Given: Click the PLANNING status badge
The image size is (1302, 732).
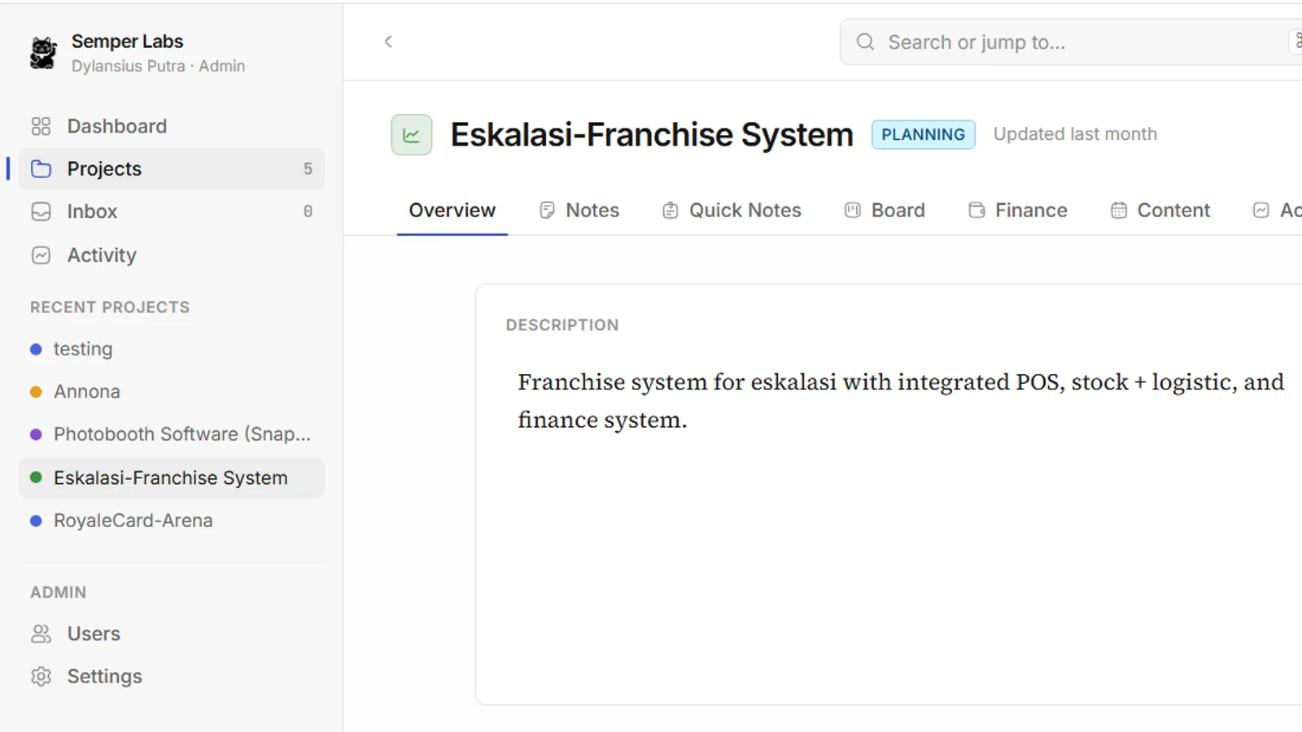Looking at the screenshot, I should point(924,135).
